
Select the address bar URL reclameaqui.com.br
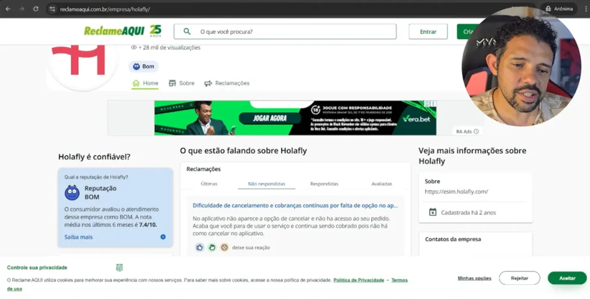tap(105, 9)
